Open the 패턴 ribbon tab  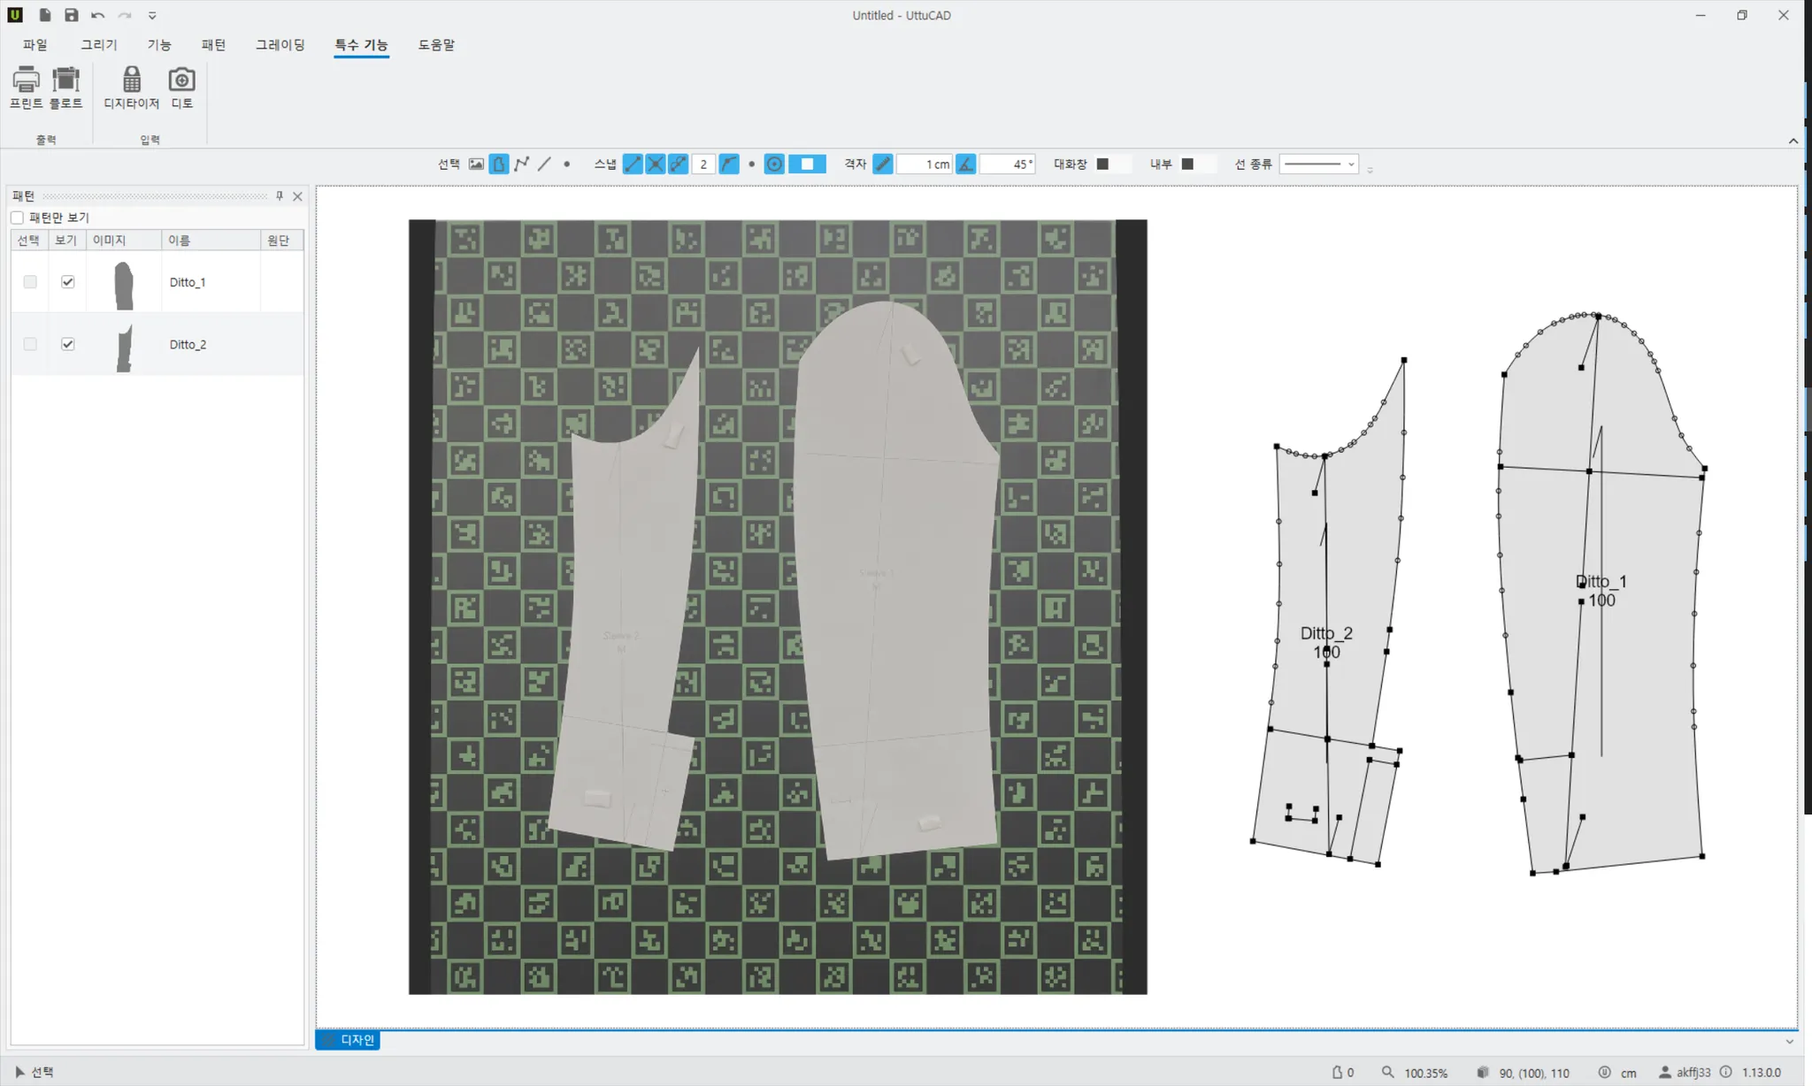pyautogui.click(x=213, y=45)
